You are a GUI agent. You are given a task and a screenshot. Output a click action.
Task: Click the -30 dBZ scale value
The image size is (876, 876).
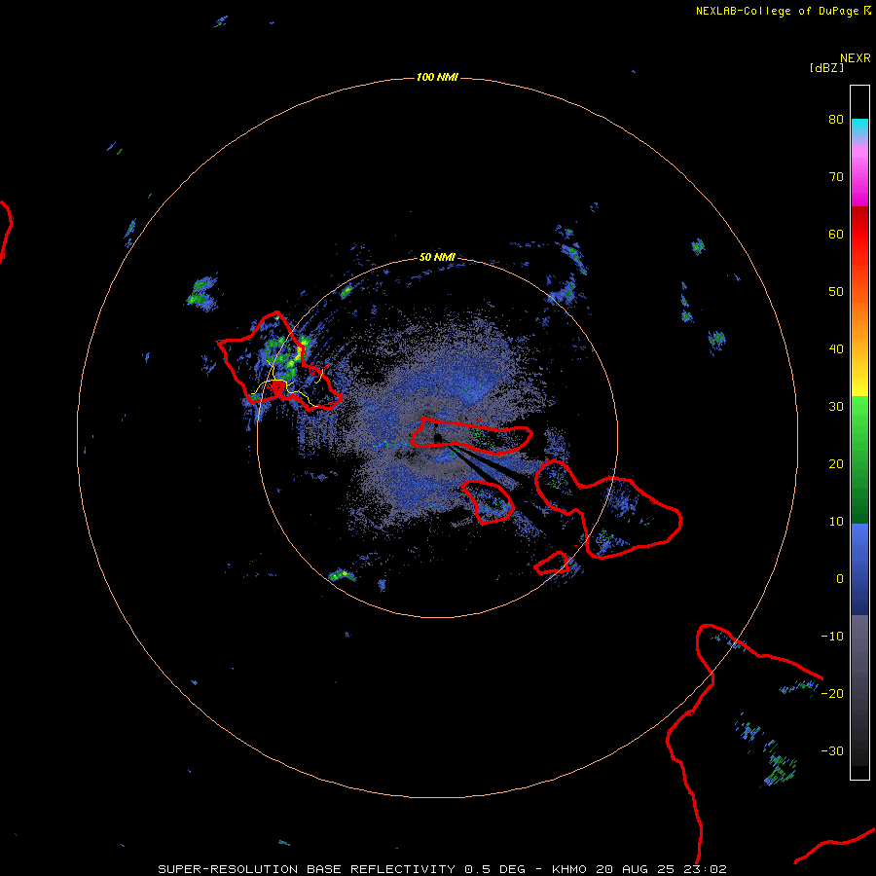(x=832, y=750)
